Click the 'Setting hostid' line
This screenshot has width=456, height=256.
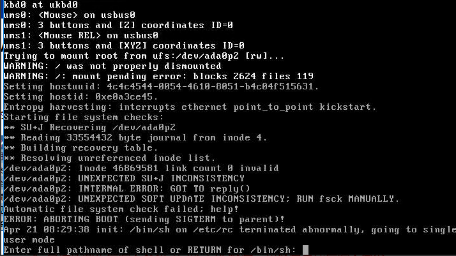pos(80,96)
